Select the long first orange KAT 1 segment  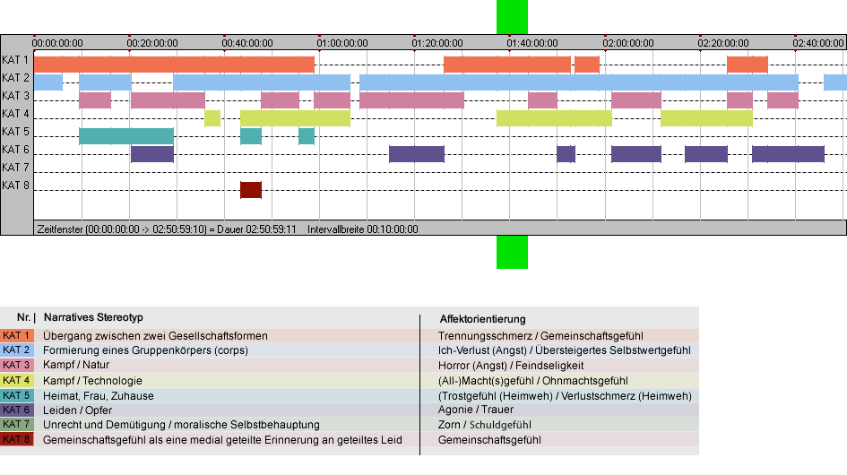[174, 65]
